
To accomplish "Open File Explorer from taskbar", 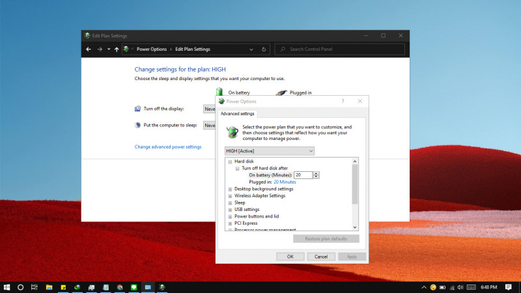I will coord(49,287).
